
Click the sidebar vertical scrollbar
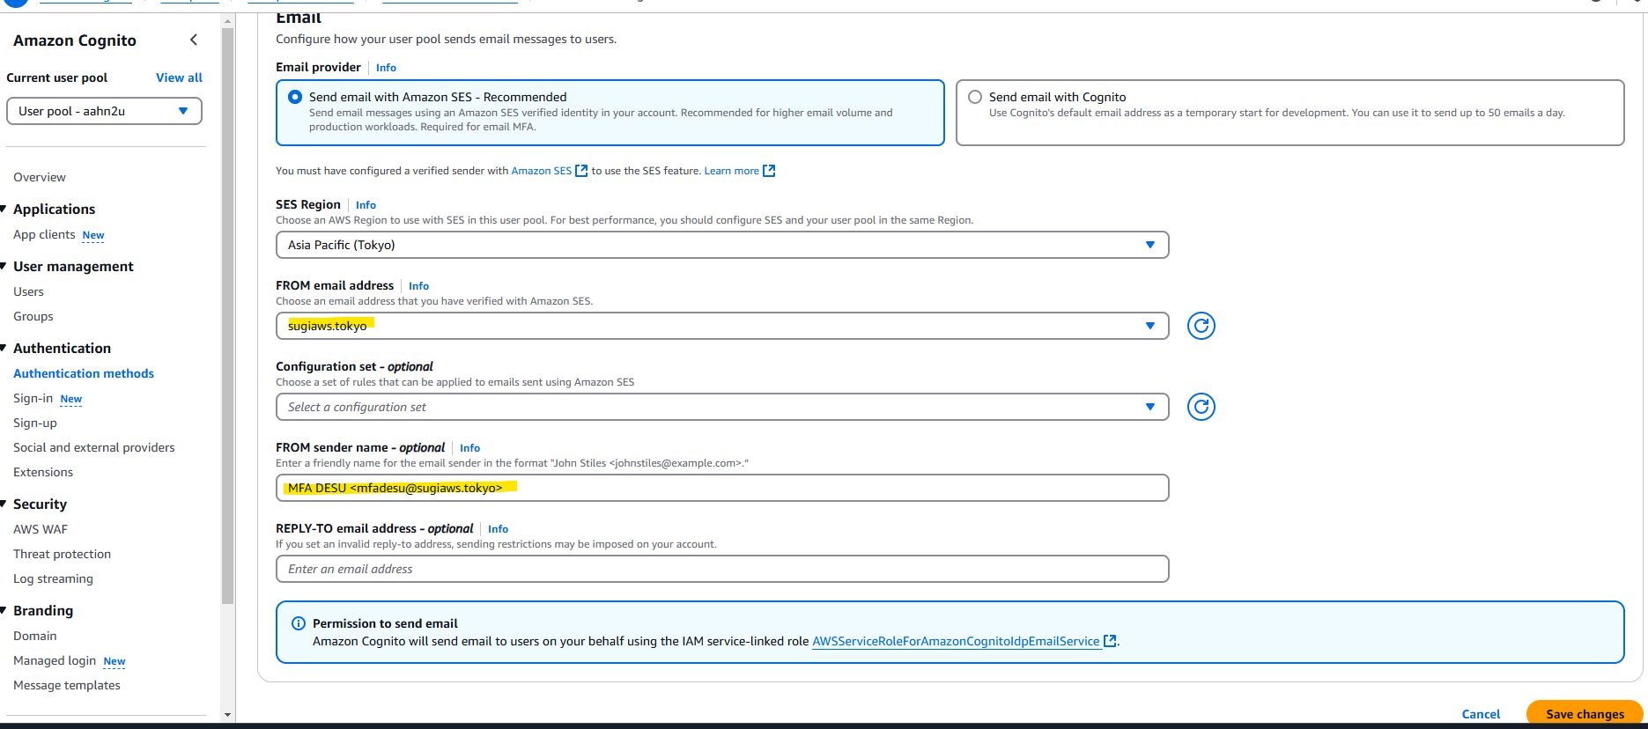click(x=228, y=315)
